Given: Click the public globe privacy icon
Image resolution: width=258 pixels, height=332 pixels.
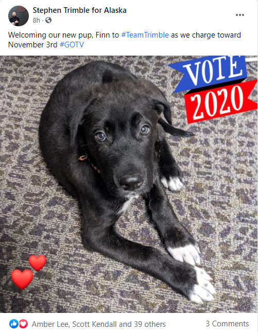Looking at the screenshot, I should tap(48, 20).
